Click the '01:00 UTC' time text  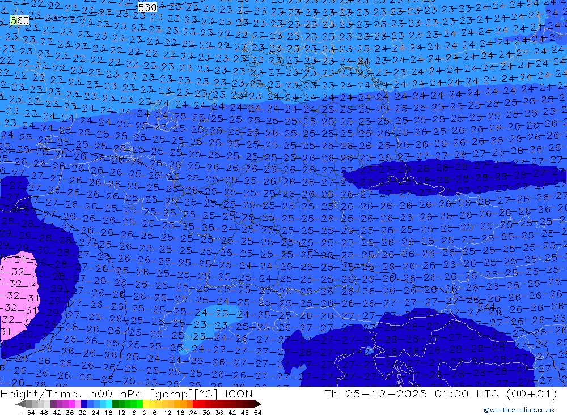pos(467,393)
